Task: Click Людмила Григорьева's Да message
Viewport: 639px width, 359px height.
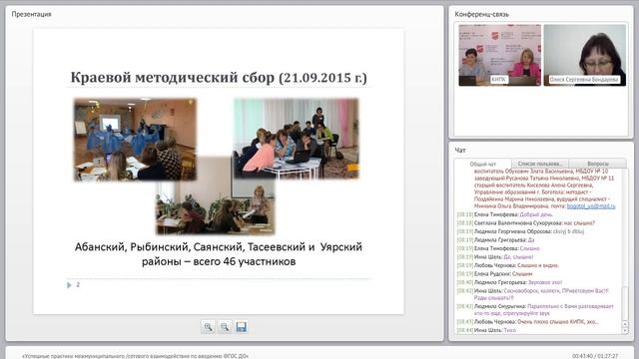Action: point(495,239)
